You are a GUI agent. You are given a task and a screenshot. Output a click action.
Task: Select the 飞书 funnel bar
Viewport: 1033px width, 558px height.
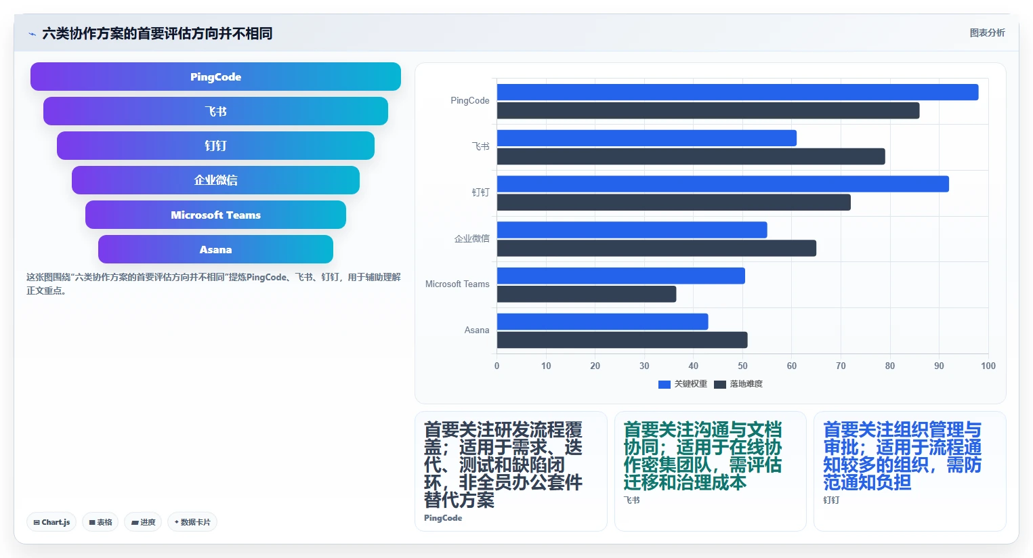pos(215,111)
